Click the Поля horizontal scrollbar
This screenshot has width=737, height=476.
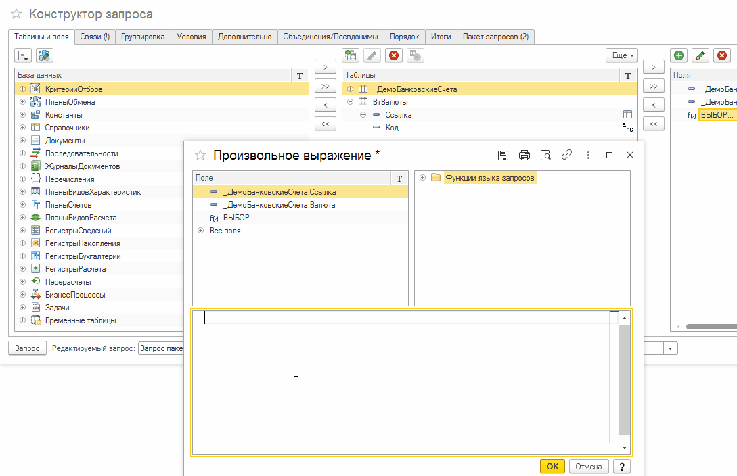point(711,327)
